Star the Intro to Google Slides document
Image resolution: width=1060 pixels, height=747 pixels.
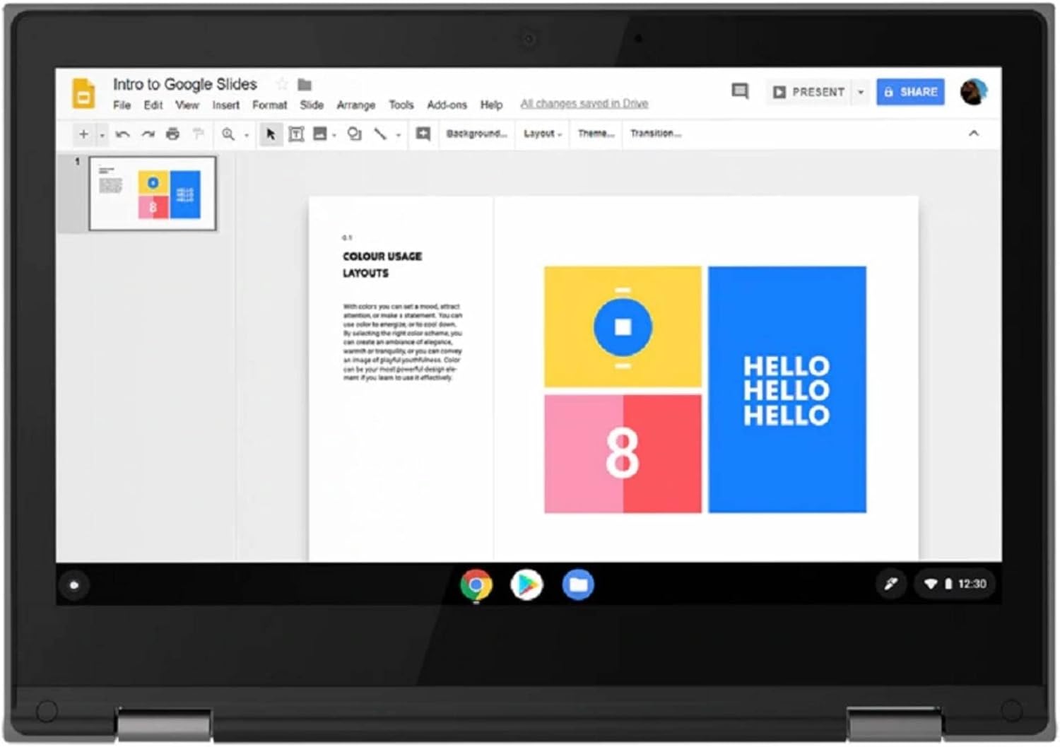(x=282, y=85)
